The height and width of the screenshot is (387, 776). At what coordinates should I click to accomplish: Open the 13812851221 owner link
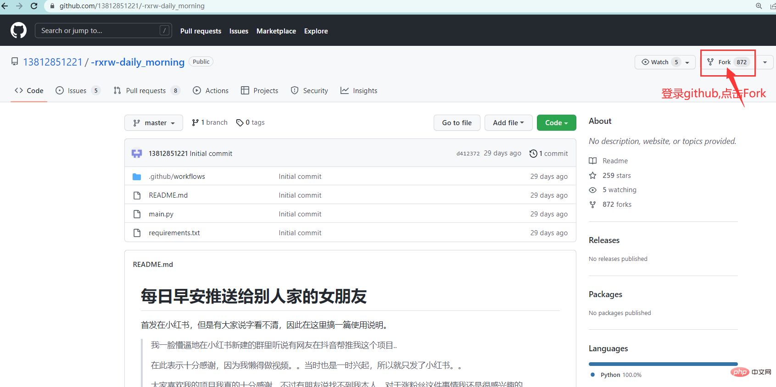[x=53, y=62]
